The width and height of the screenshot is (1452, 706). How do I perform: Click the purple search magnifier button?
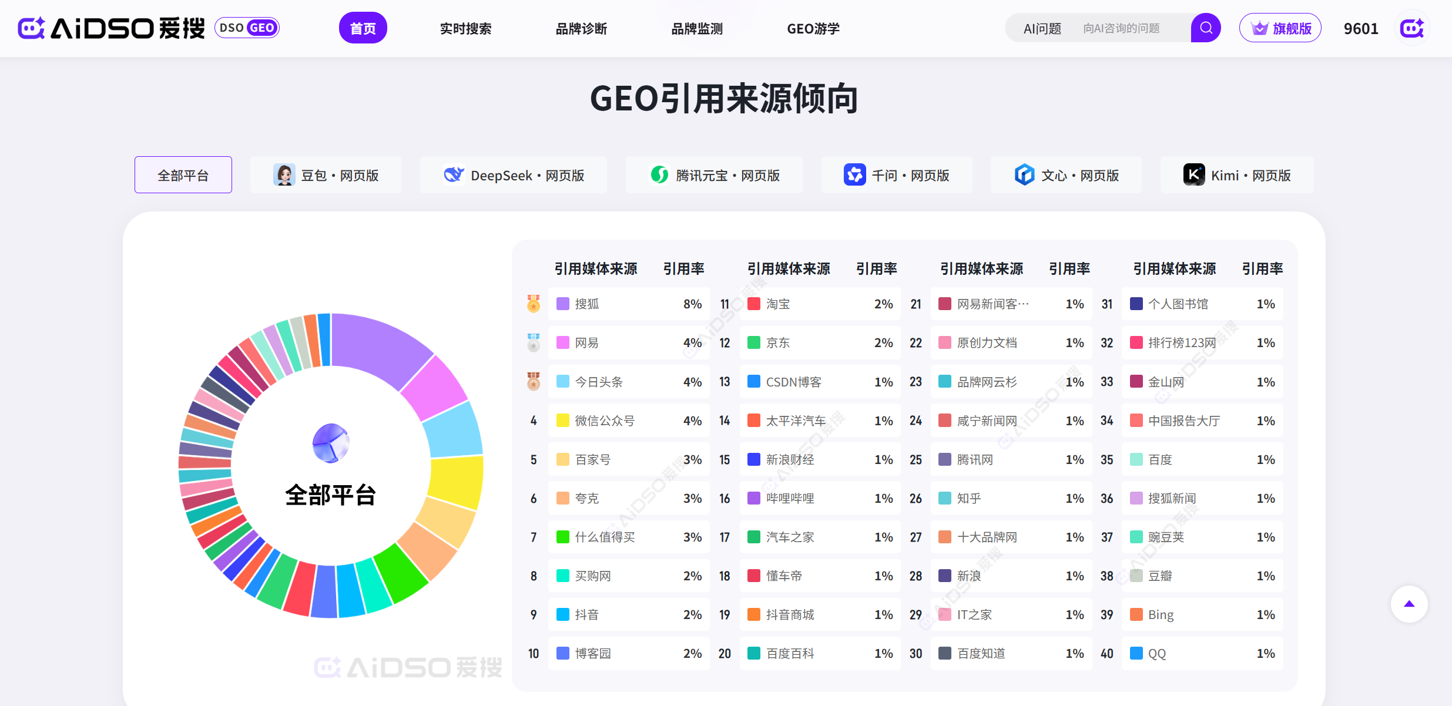tap(1205, 28)
